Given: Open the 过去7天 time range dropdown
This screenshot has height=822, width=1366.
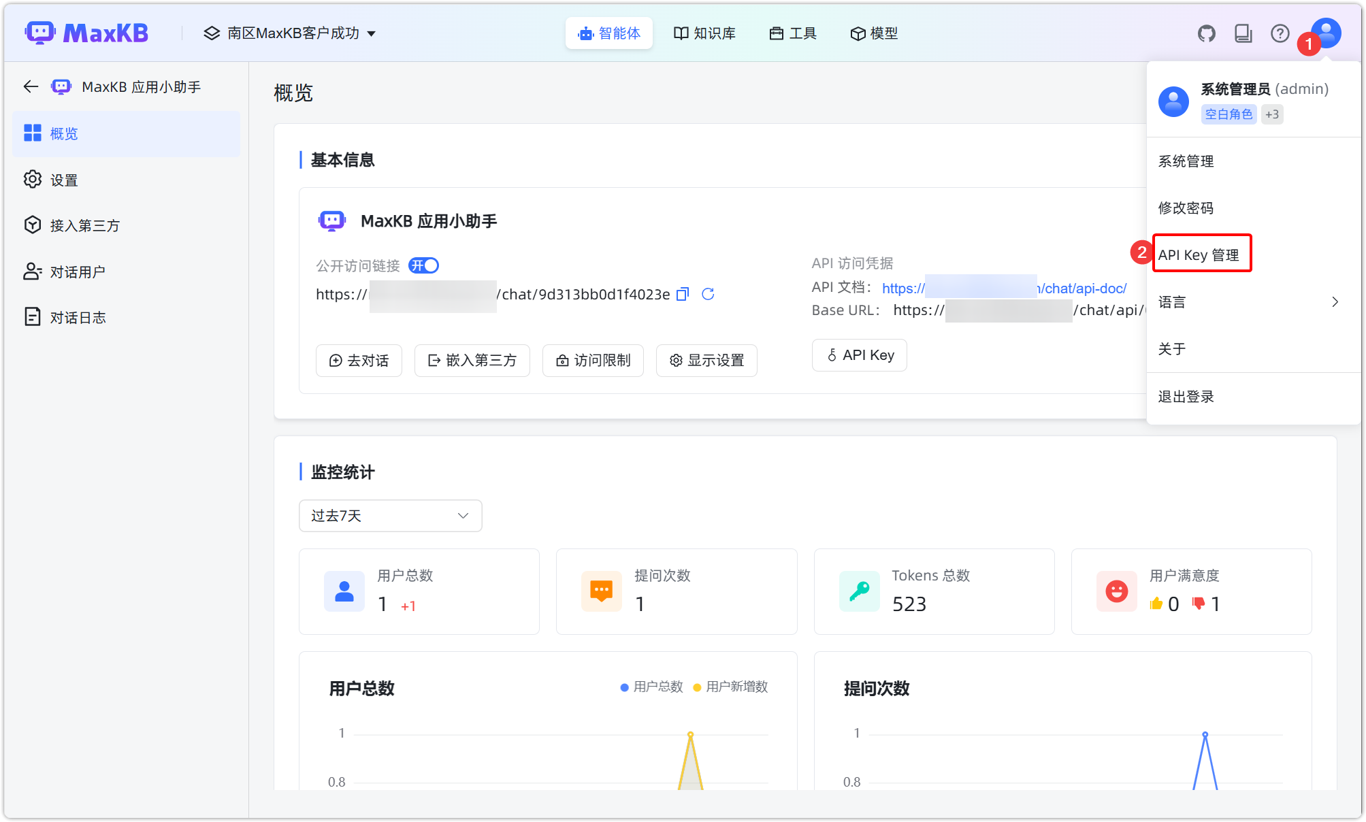Looking at the screenshot, I should pyautogui.click(x=390, y=516).
